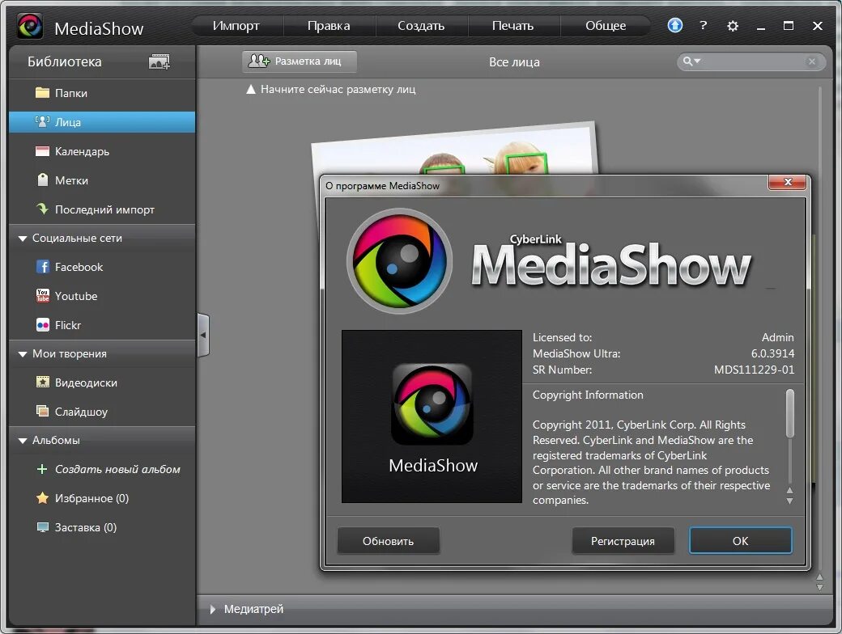Screen dimensions: 842x634
Task: Click inside the search input field
Action: (754, 61)
